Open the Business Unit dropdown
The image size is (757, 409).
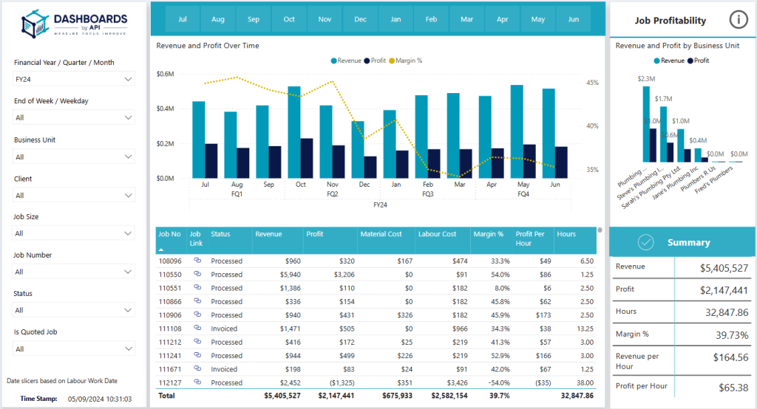pyautogui.click(x=74, y=157)
